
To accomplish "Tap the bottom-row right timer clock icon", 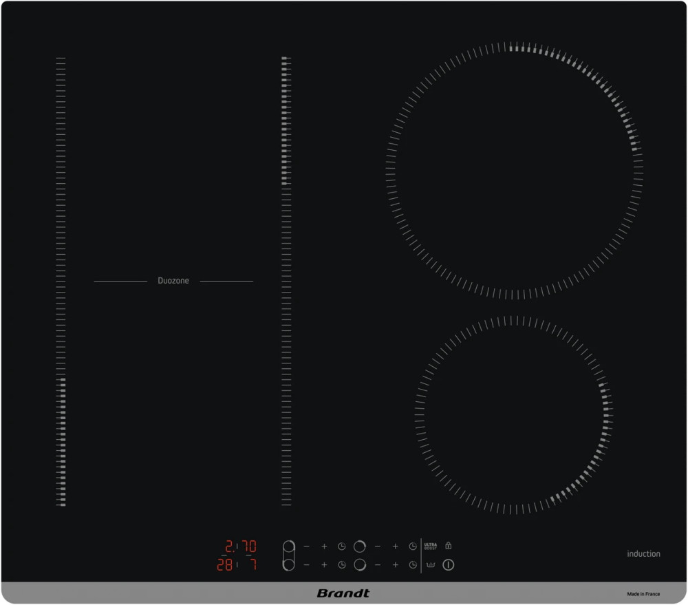I will (x=413, y=565).
